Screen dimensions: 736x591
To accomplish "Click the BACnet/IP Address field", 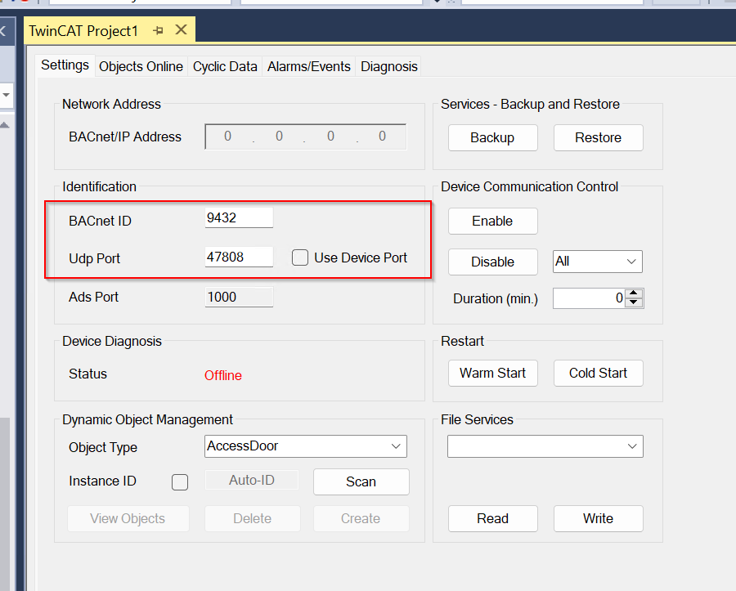I will coord(306,137).
